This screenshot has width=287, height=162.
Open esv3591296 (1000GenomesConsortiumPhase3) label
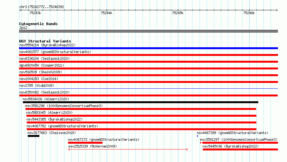[64, 106]
